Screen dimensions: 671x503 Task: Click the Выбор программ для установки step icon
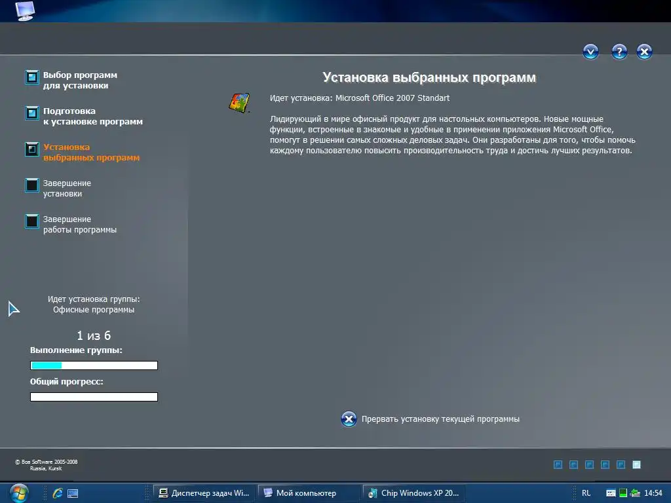tap(32, 77)
